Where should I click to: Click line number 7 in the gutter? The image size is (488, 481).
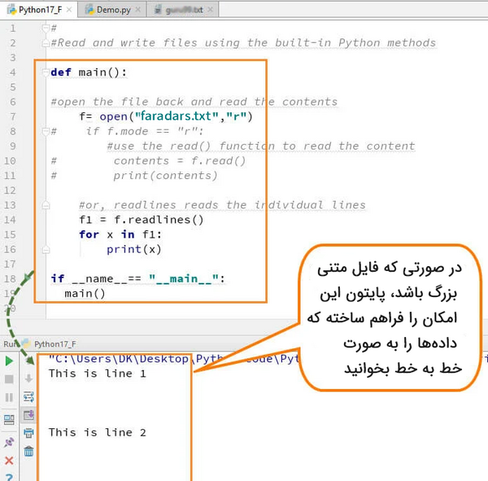coord(12,117)
